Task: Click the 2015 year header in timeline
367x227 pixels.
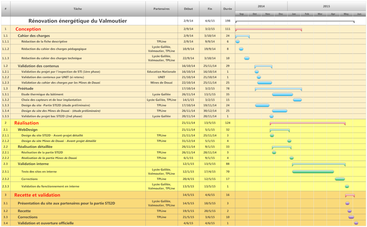Action: tap(326, 6)
